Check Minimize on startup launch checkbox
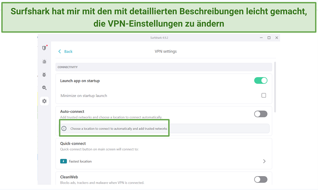Image resolution: width=318 pixels, height=190 pixels. 264,95
